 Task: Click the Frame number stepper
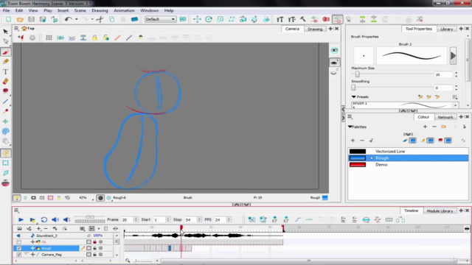pyautogui.click(x=136, y=219)
